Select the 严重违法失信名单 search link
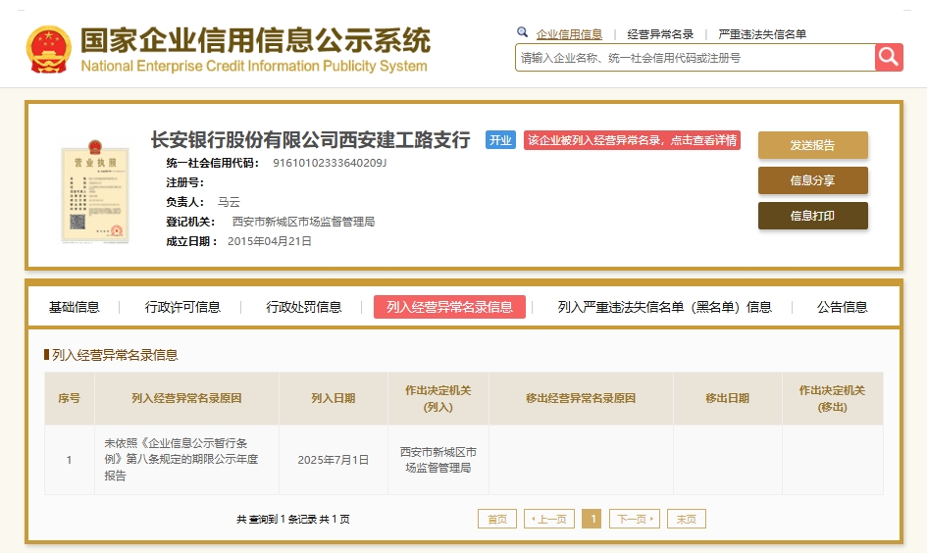 click(x=762, y=34)
